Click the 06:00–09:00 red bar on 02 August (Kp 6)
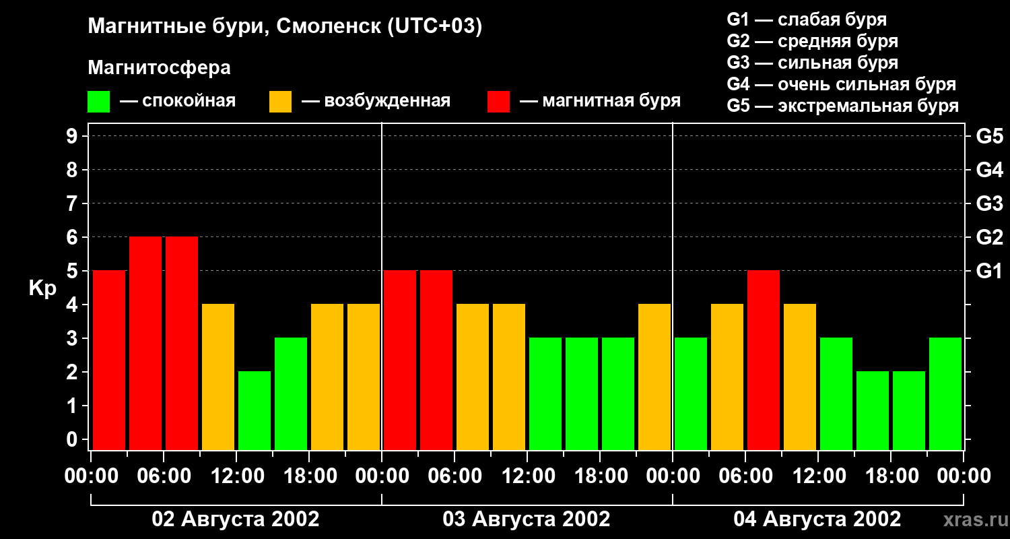The height and width of the screenshot is (539, 1010). click(182, 343)
